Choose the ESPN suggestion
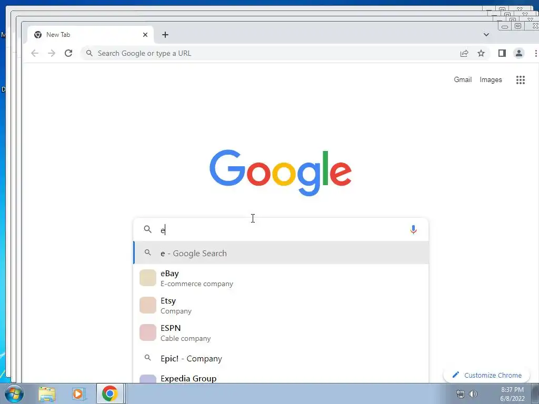The height and width of the screenshot is (404, 539). click(281, 332)
